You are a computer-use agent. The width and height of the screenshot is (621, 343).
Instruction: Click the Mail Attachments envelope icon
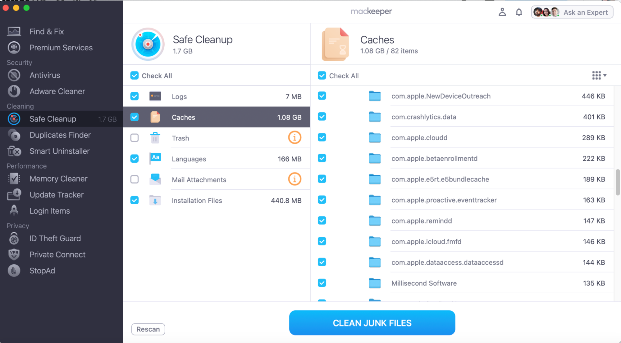pyautogui.click(x=155, y=179)
